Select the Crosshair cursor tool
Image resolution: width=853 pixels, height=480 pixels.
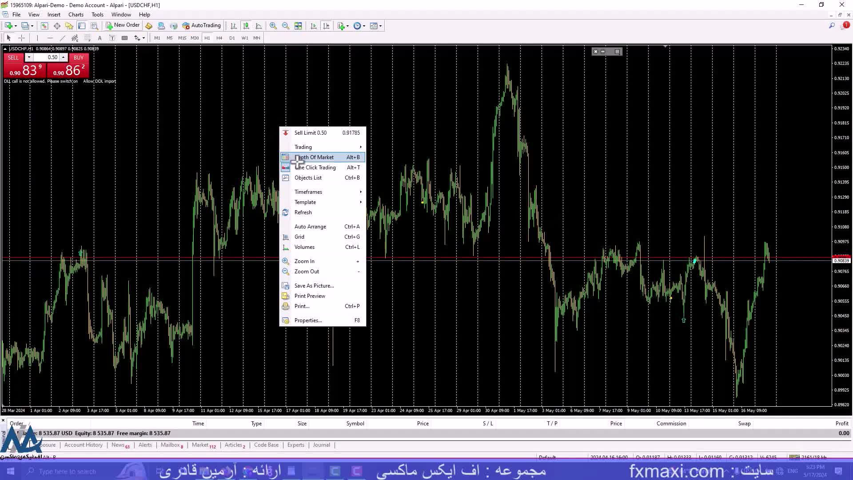click(x=21, y=38)
